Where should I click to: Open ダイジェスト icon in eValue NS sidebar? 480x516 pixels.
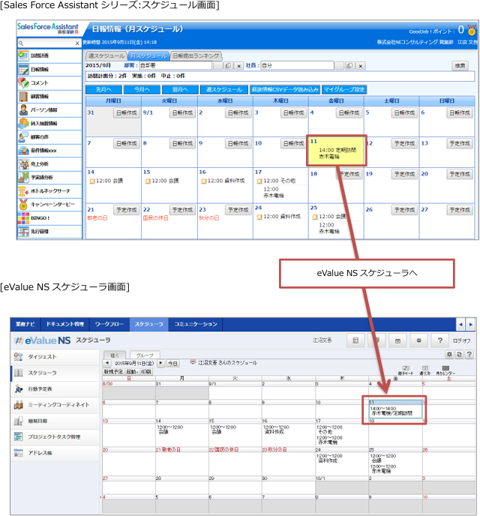(x=19, y=357)
